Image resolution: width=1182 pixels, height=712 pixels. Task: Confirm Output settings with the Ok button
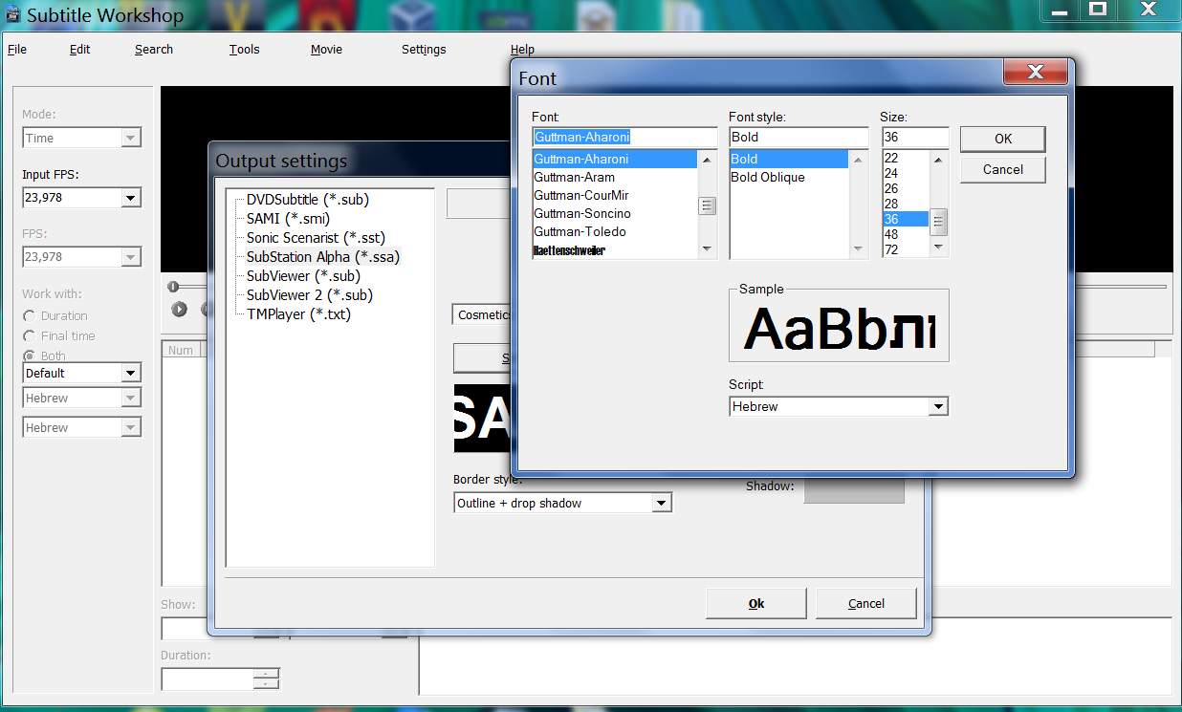[x=756, y=603]
